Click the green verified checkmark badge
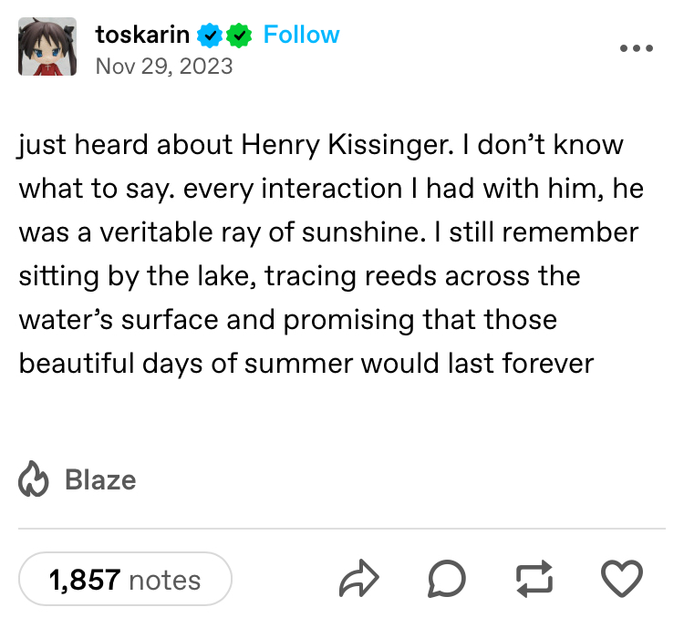This screenshot has height=628, width=684. tap(239, 36)
